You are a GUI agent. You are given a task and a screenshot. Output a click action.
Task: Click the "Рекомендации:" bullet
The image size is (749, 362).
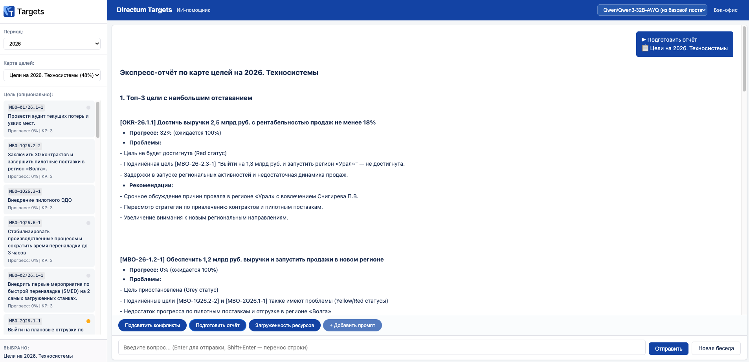[151, 185]
